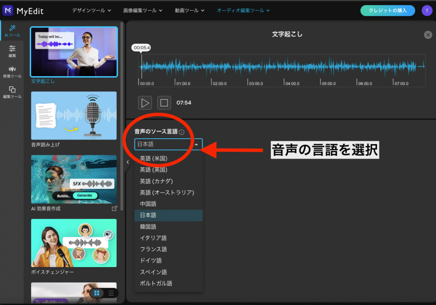Click the 音声読み上げ label
Screen dimensions: 436x305
click(45, 145)
